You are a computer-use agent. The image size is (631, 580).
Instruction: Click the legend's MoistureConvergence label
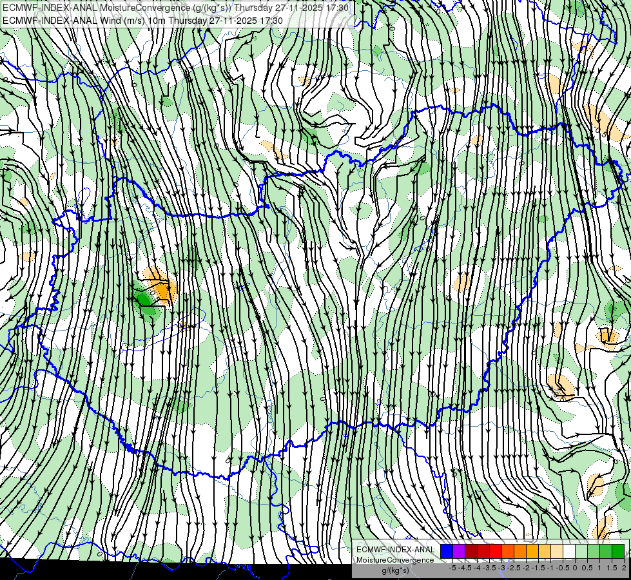point(395,560)
